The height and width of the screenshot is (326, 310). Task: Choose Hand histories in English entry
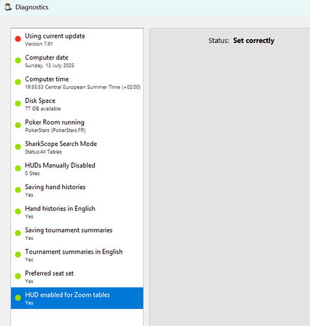(x=77, y=212)
